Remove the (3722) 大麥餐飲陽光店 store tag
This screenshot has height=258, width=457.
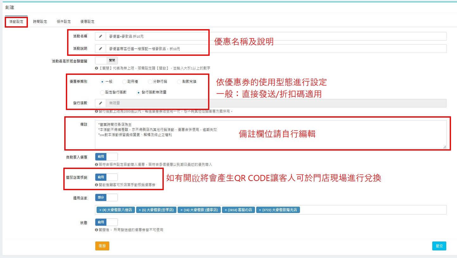pyautogui.click(x=260, y=210)
